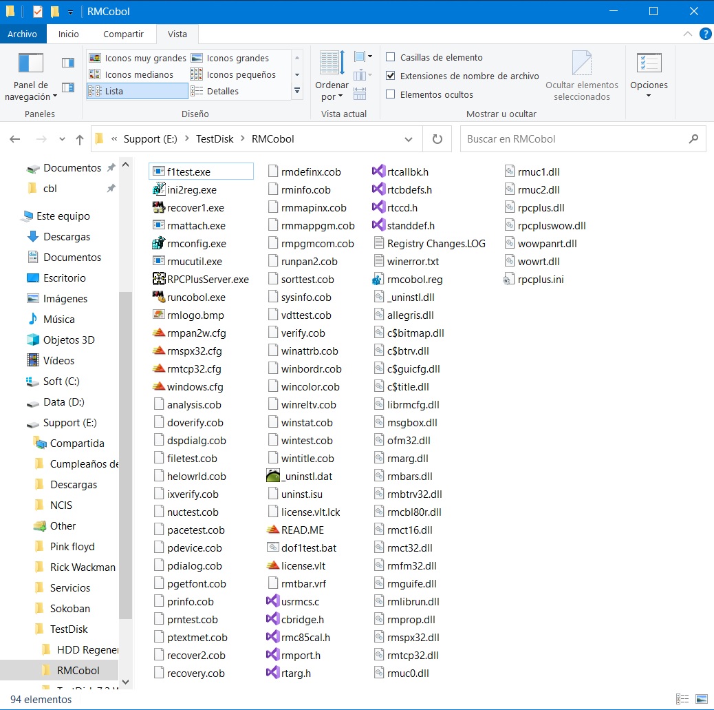The width and height of the screenshot is (714, 710).
Task: Select the _uninstl.dat file icon
Action: pyautogui.click(x=273, y=476)
